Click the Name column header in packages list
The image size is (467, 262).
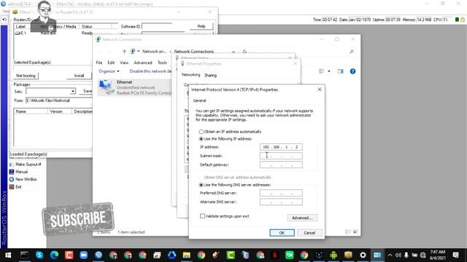(31, 111)
